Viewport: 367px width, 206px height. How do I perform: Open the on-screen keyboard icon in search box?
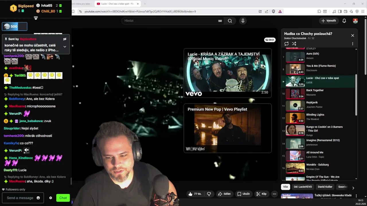pyautogui.click(x=220, y=21)
